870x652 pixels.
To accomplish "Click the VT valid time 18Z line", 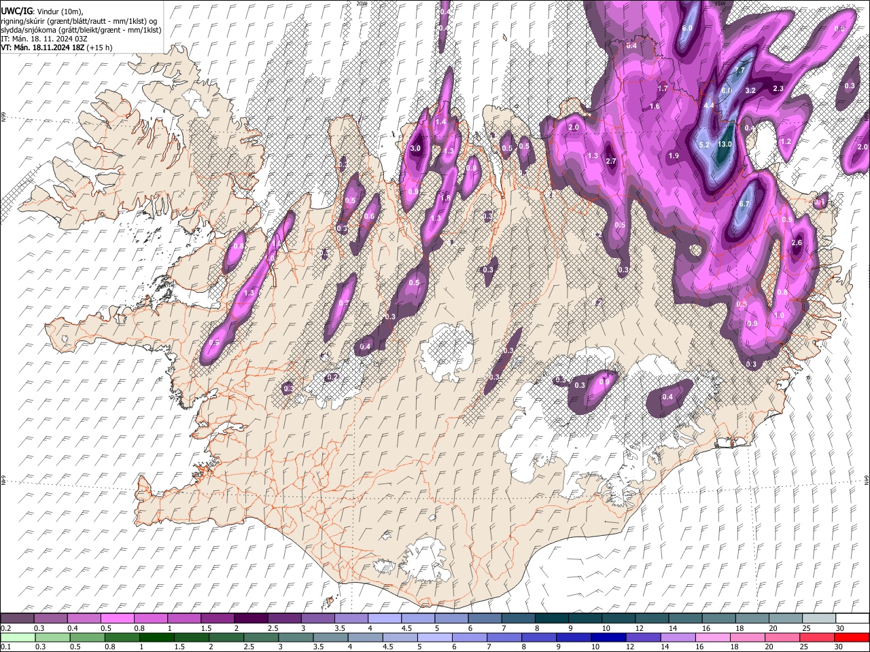I will pyautogui.click(x=56, y=48).
